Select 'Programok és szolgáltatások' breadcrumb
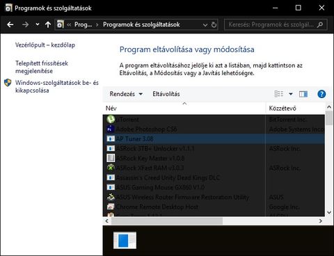This screenshot has height=256, width=334. [141, 24]
